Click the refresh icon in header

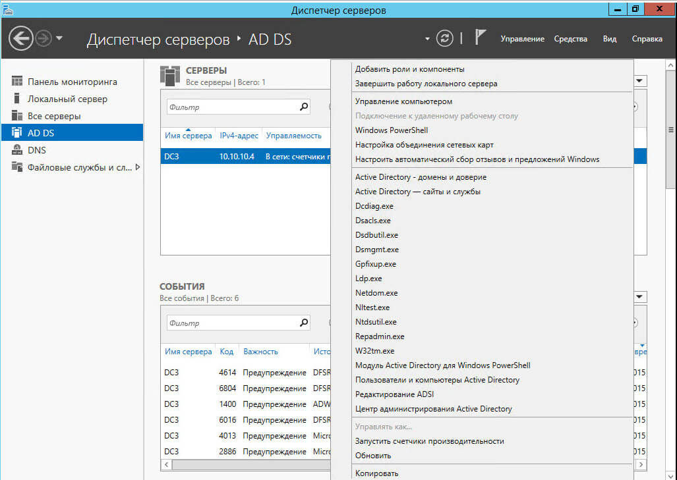click(444, 38)
